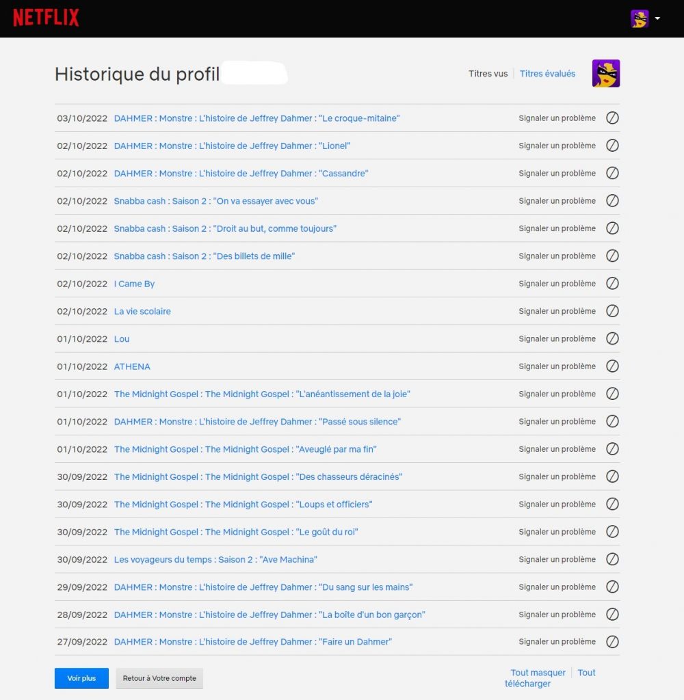Open the La vie scolaire title link
The width and height of the screenshot is (684, 700).
tap(142, 312)
